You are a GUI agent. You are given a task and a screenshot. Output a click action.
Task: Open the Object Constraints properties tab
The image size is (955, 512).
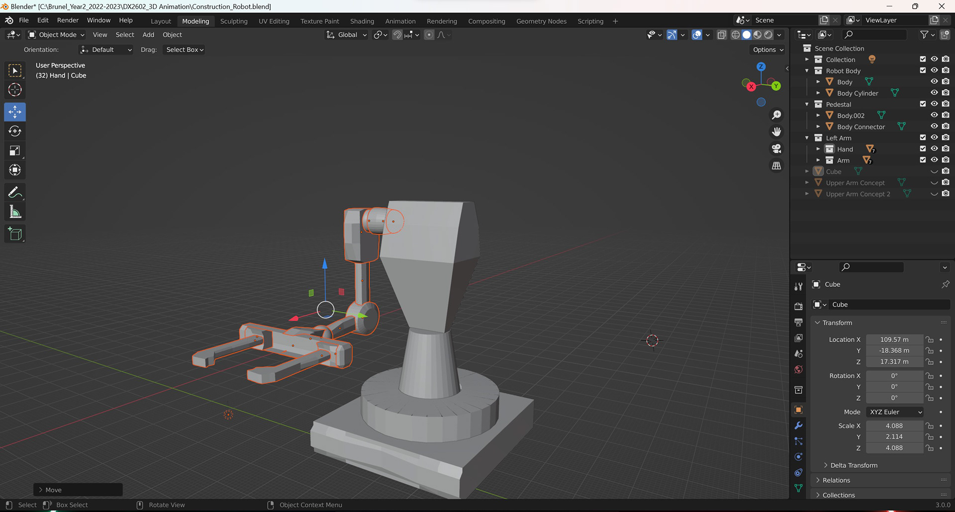pyautogui.click(x=798, y=473)
